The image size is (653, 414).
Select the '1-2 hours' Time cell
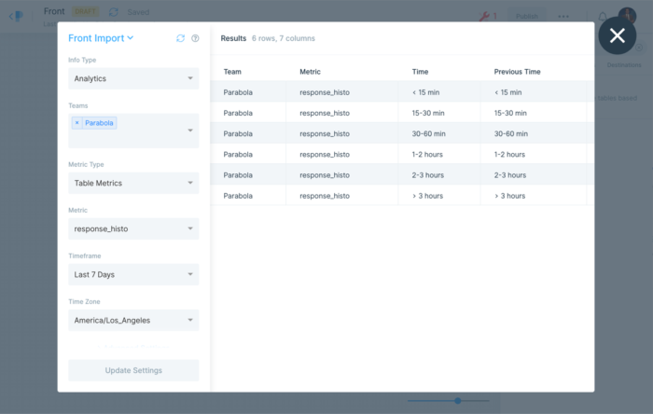pos(439,155)
